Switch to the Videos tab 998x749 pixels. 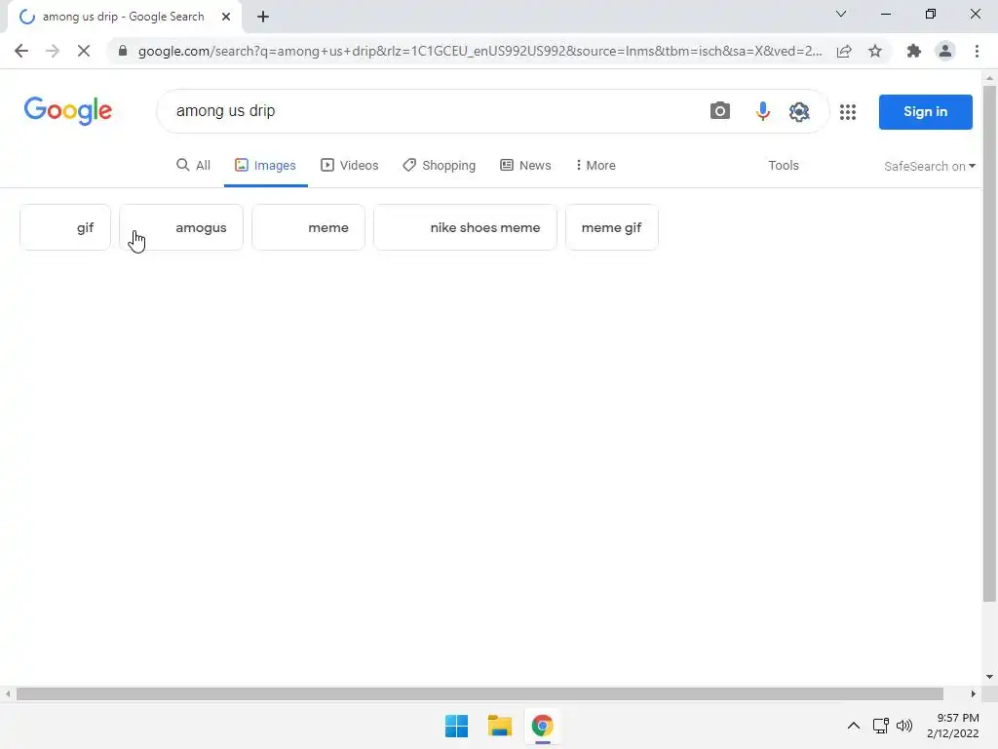pos(350,166)
